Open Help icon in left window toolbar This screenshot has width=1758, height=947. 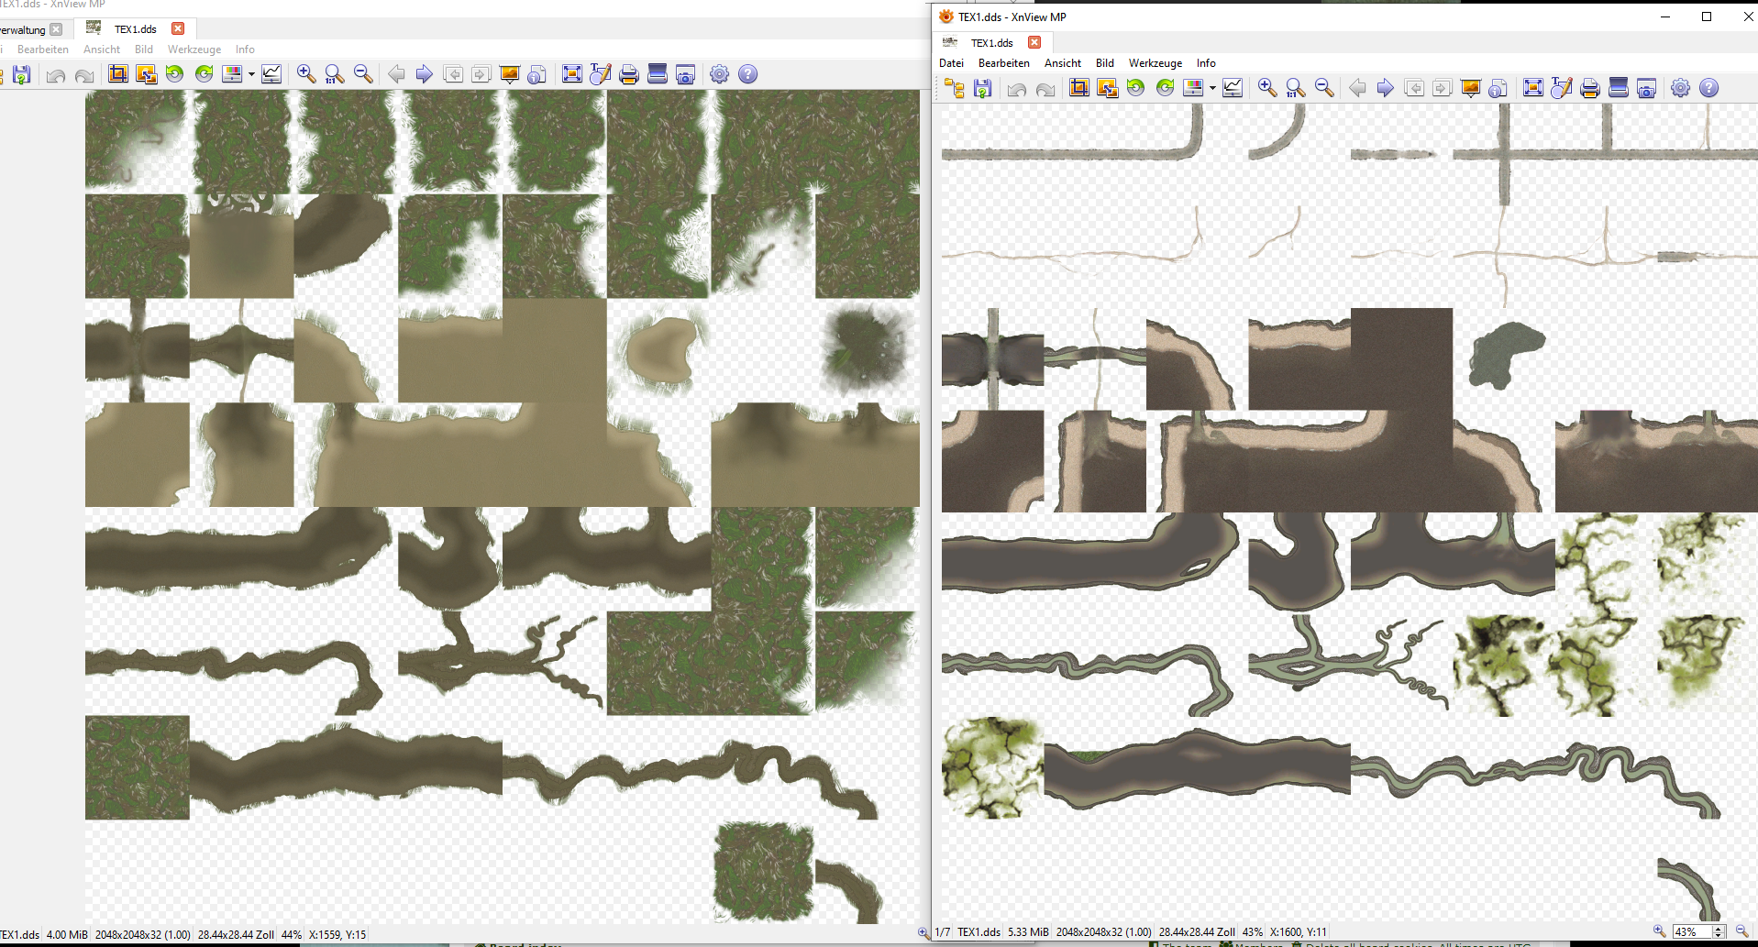[x=747, y=74]
